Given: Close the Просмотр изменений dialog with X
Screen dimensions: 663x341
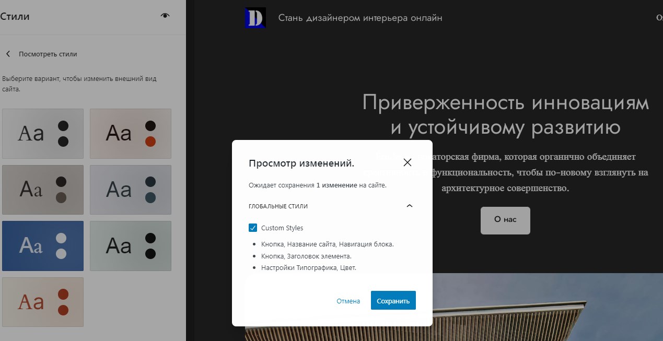Looking at the screenshot, I should click(408, 162).
